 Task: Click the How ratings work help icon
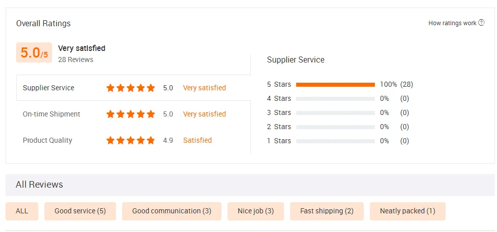tap(481, 23)
